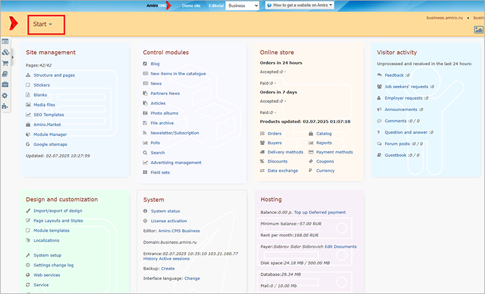The image size is (485, 294).
Task: Click the image icon at top right
Action: click(478, 29)
